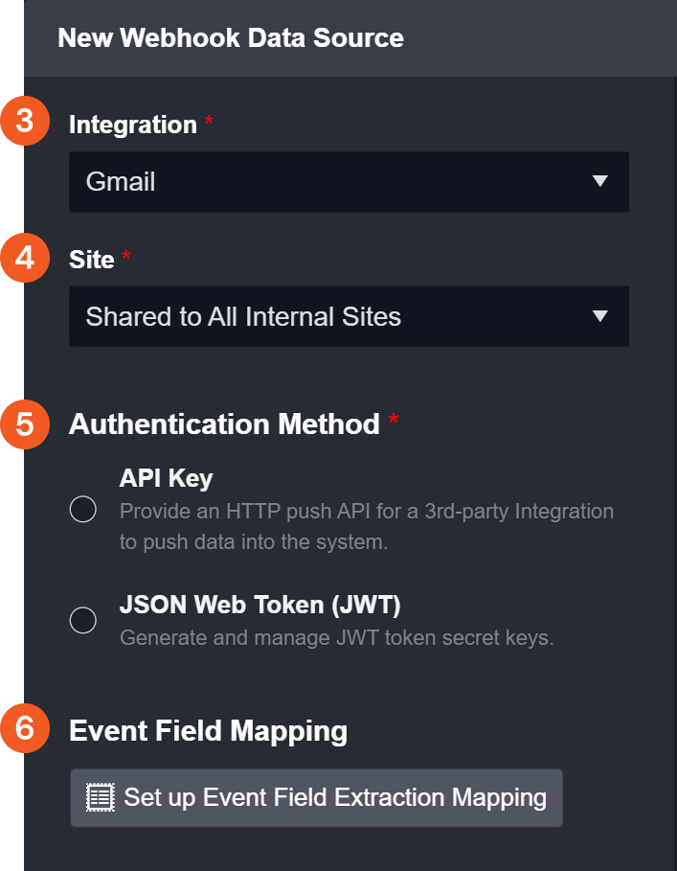
Task: Expand the Site dropdown arrow
Action: [x=599, y=316]
